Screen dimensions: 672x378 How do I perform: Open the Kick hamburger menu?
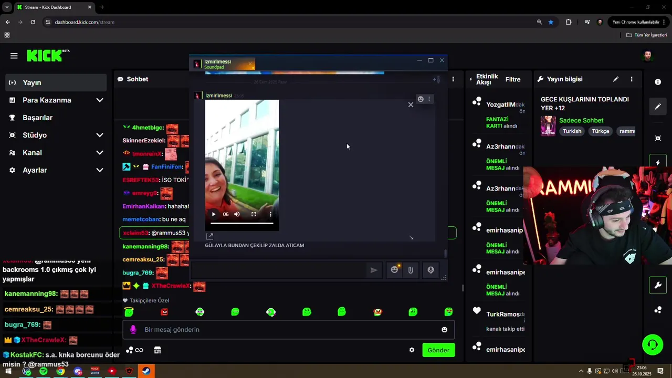coord(14,56)
